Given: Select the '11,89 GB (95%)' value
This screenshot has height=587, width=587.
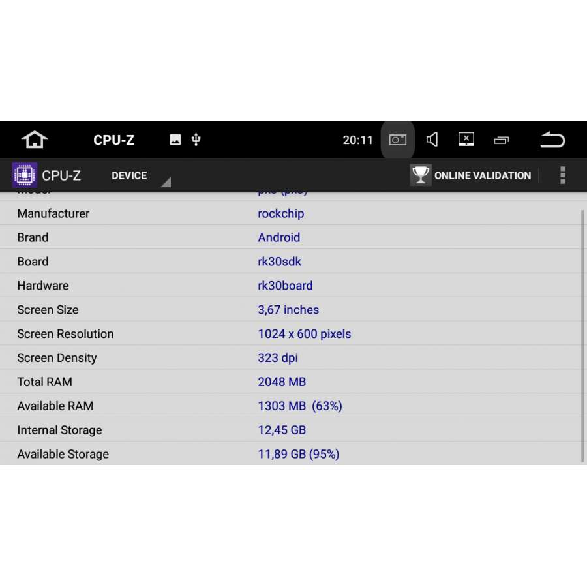Looking at the screenshot, I should pyautogui.click(x=298, y=454).
